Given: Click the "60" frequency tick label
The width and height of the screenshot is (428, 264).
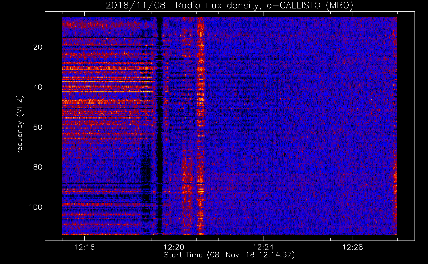Looking at the screenshot, I should pyautogui.click(x=38, y=127).
